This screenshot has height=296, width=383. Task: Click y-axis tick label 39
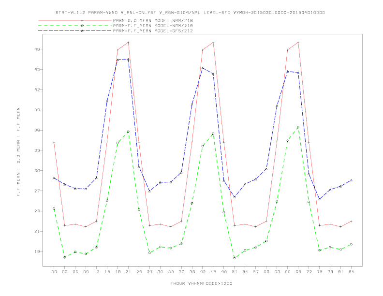pyautogui.click(x=37, y=110)
